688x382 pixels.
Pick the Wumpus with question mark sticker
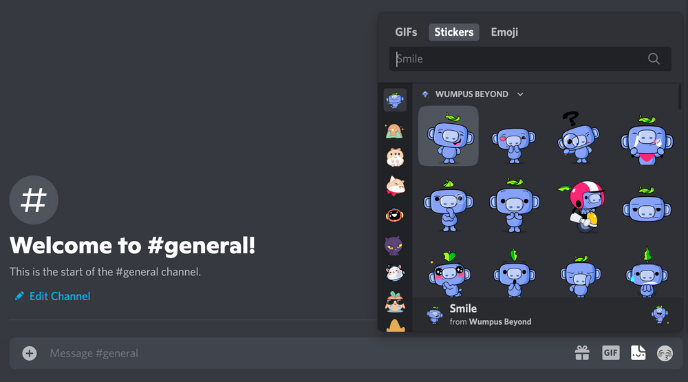[579, 136]
